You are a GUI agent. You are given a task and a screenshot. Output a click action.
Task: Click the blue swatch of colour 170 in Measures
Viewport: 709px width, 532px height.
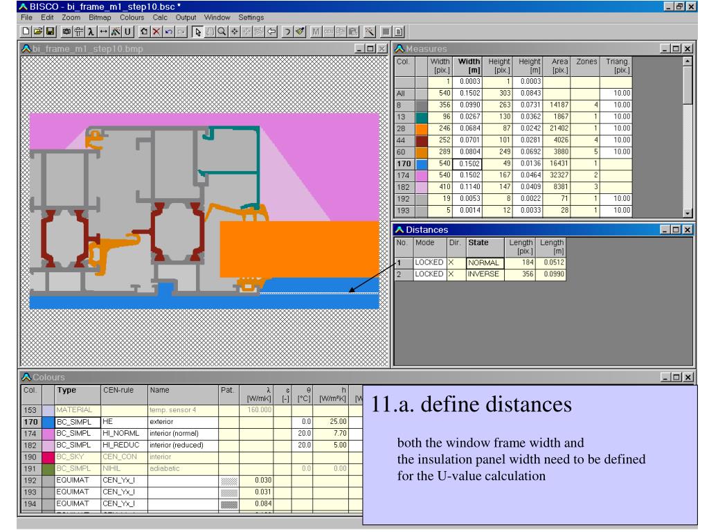(422, 163)
